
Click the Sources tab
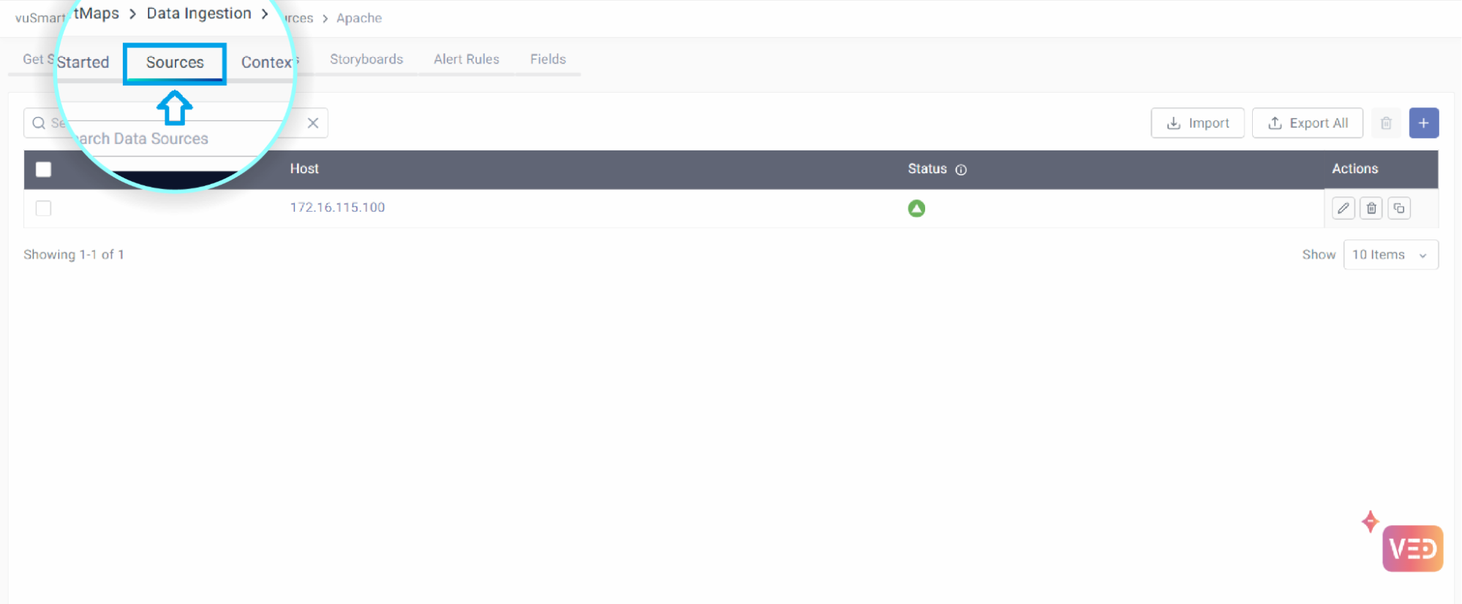coord(175,63)
